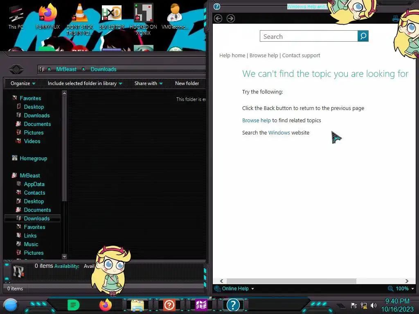This screenshot has width=419, height=314.
Task: Click Downloads in the address breadcrumb
Action: (104, 70)
